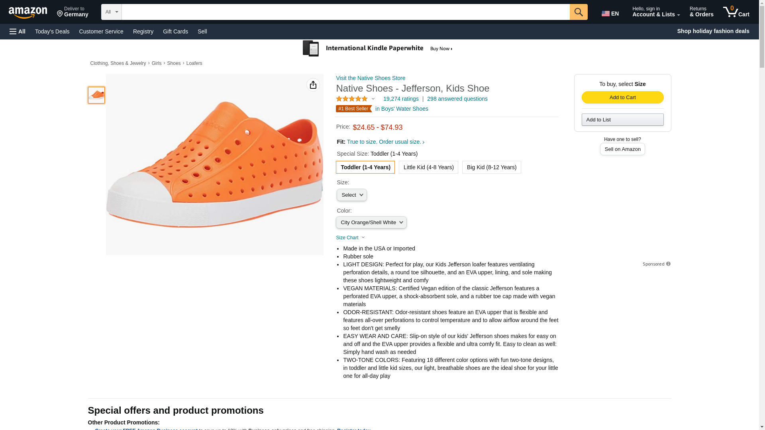The image size is (765, 430).
Task: Visit the Native Shoes Store link
Action: pyautogui.click(x=370, y=78)
